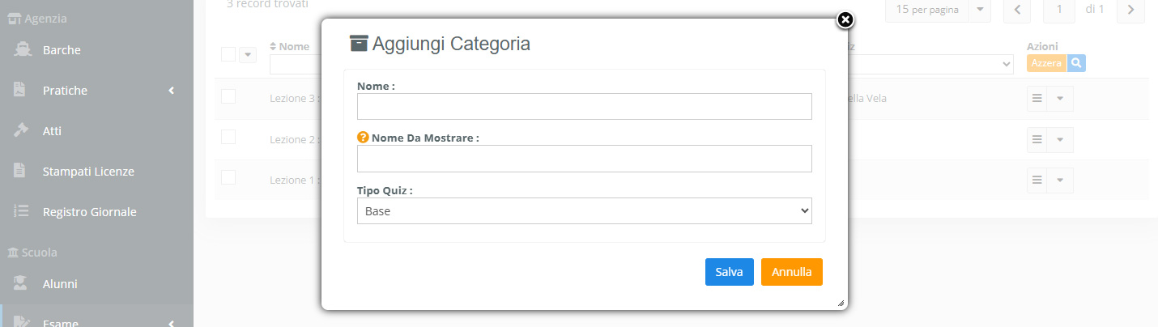Click the blue search magnifier icon

click(1076, 63)
